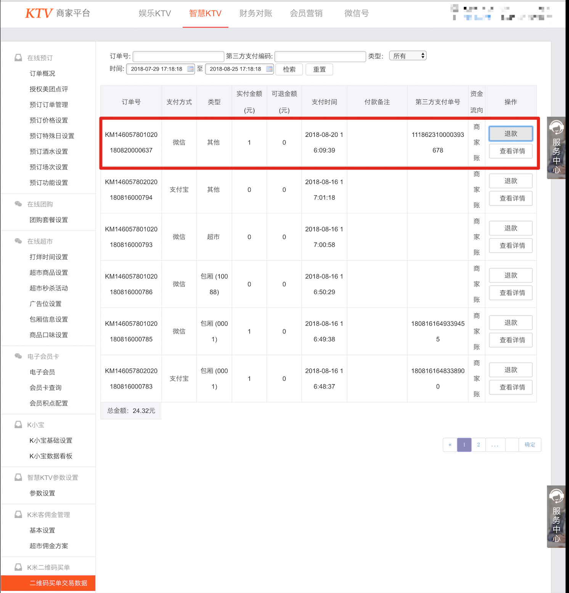Click the 在线预订 section tray icon

(x=18, y=58)
